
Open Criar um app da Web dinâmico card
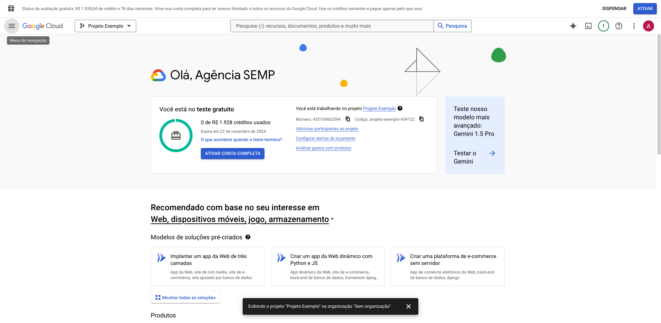[x=328, y=267]
